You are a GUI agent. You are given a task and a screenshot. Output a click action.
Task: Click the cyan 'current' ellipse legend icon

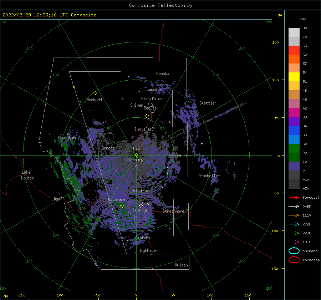click(x=294, y=251)
